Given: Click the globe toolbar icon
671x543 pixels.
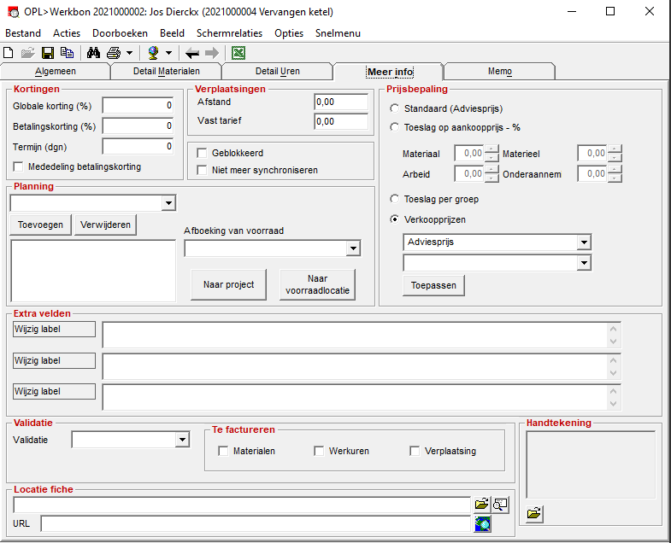Looking at the screenshot, I should pyautogui.click(x=153, y=53).
